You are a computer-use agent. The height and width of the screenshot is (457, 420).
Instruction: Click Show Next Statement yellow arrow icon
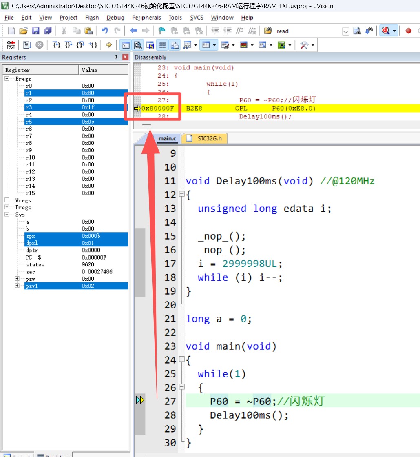pos(109,45)
